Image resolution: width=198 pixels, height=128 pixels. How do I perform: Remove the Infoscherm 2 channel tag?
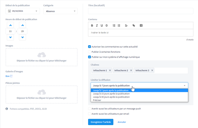click(x=131, y=70)
